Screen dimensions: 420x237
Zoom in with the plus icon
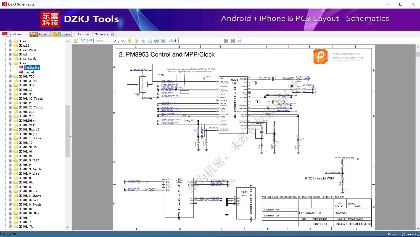[163, 41]
